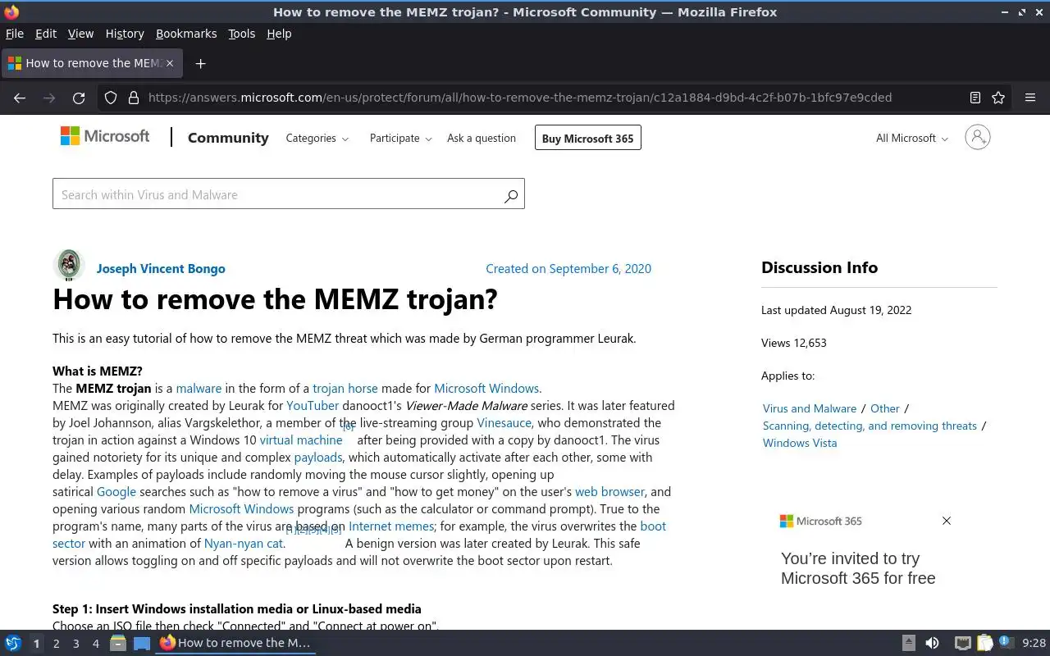Open the Tools menu
This screenshot has width=1050, height=656.
241,34
